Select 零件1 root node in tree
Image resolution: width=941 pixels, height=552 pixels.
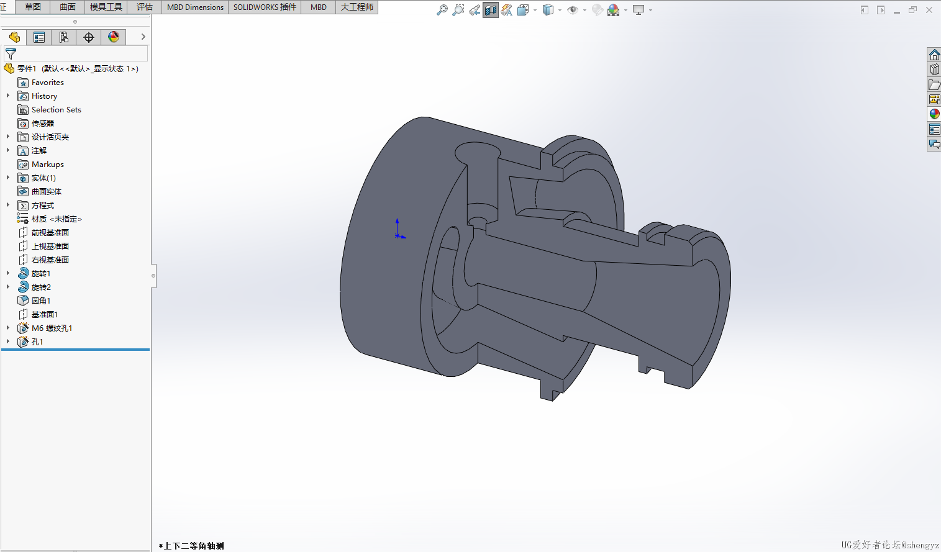71,68
